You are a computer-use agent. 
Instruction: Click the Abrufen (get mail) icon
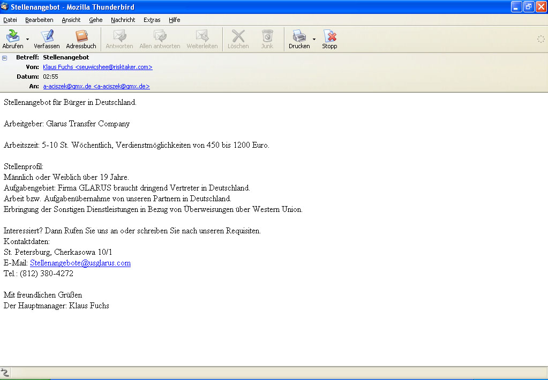(12, 36)
